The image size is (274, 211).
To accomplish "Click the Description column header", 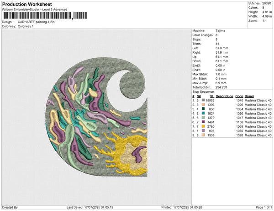I will pos(225,96).
